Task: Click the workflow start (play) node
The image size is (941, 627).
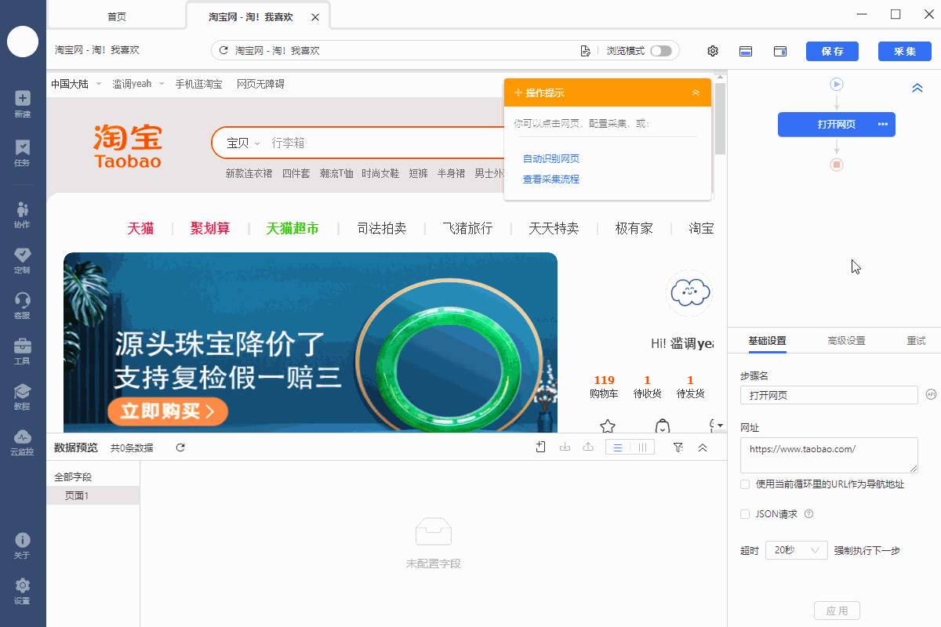Action: pyautogui.click(x=837, y=84)
